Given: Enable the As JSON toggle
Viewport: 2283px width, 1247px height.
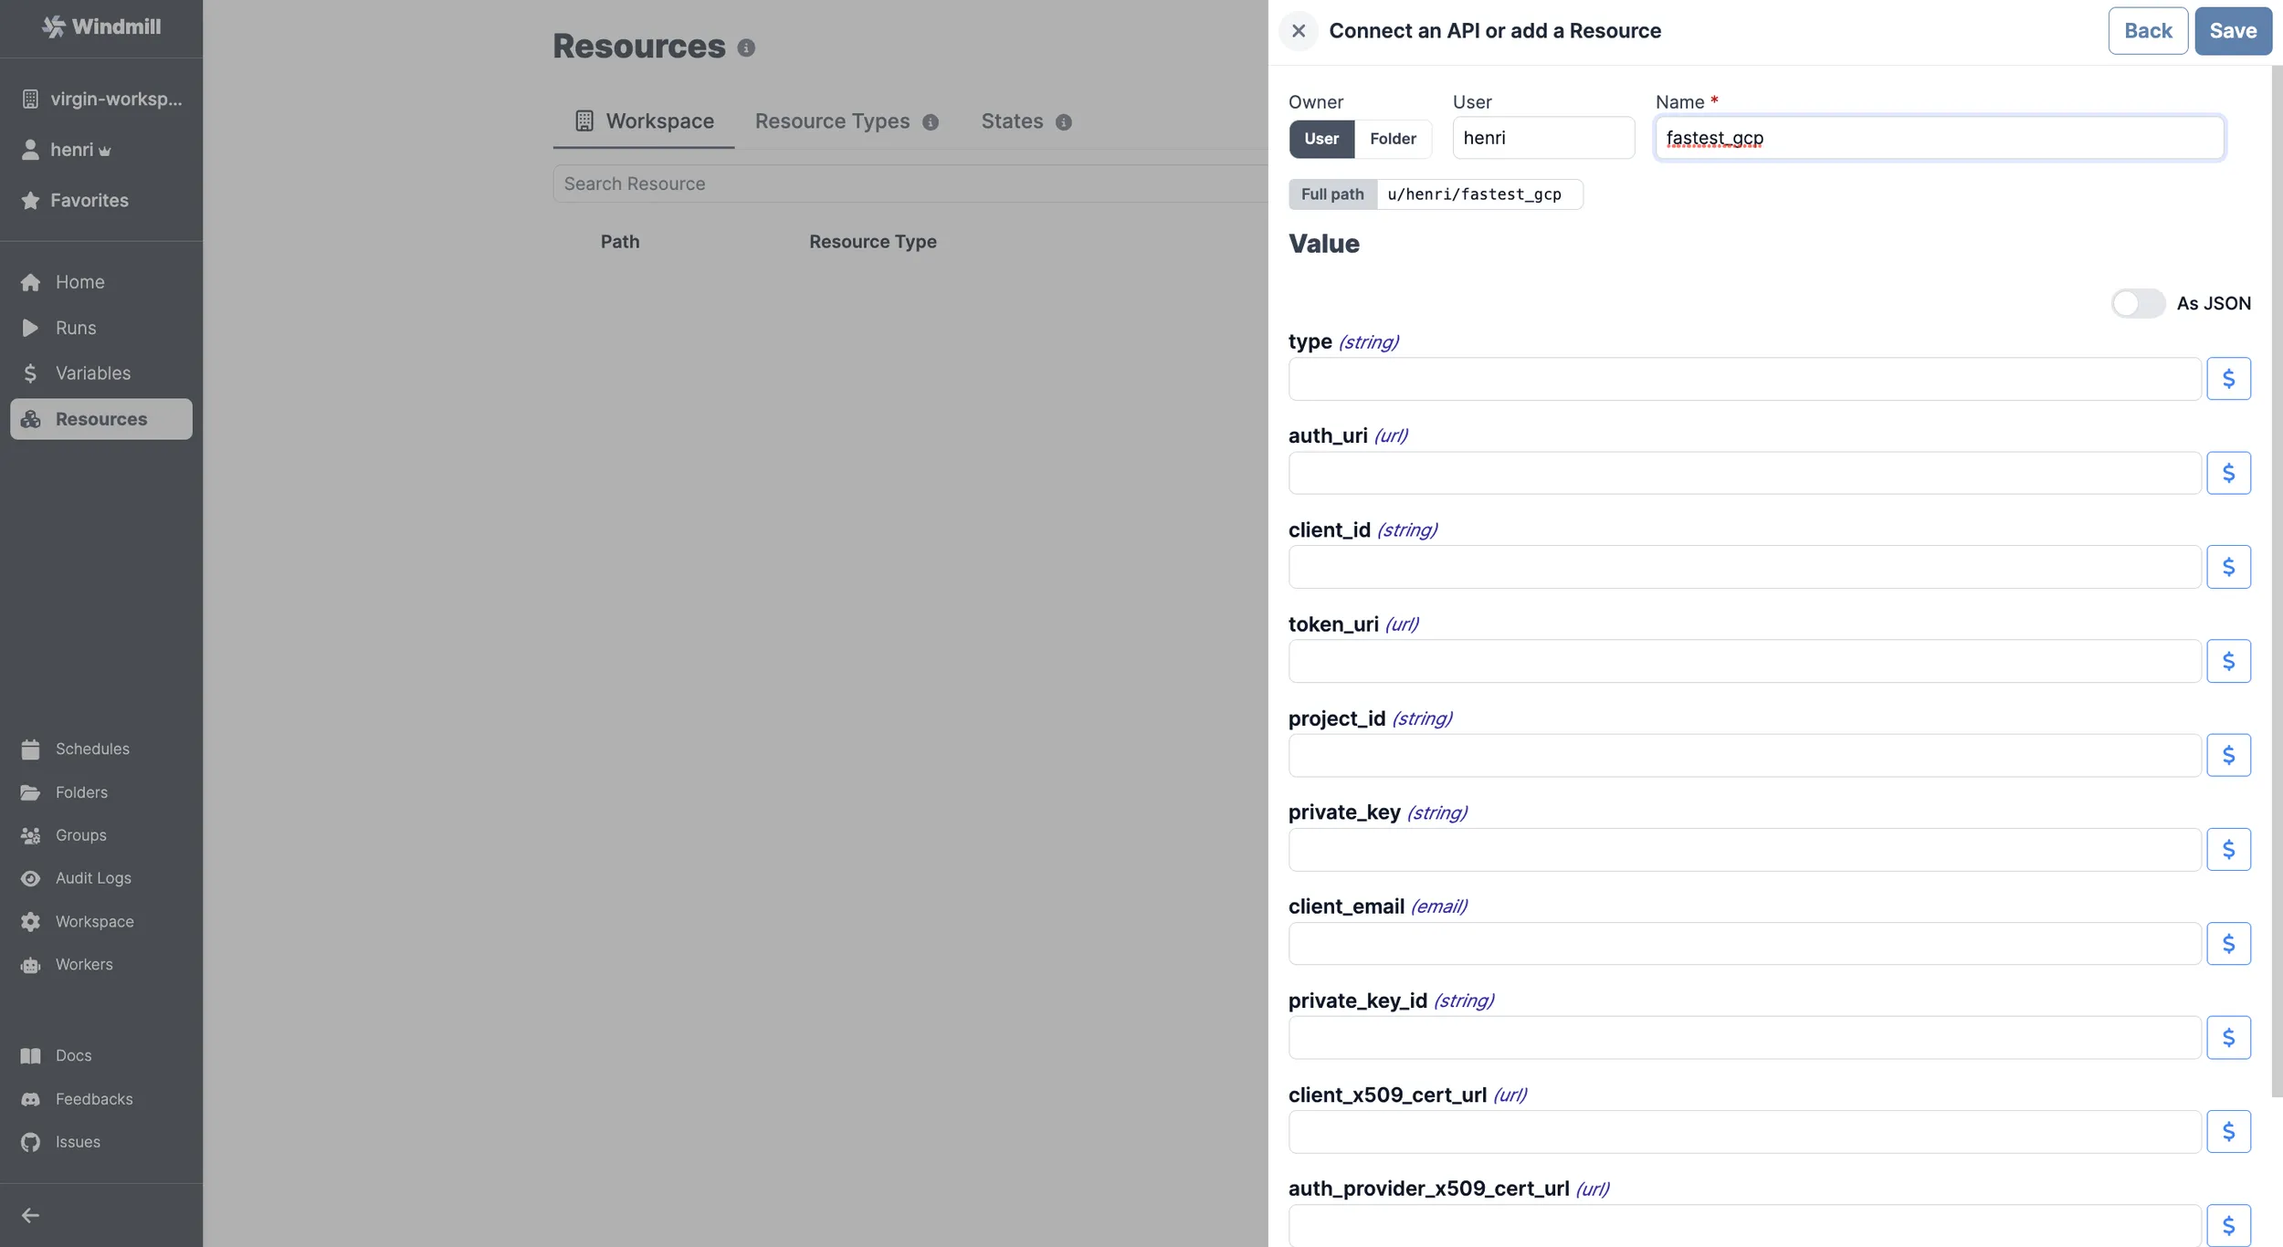Looking at the screenshot, I should click(x=2138, y=302).
